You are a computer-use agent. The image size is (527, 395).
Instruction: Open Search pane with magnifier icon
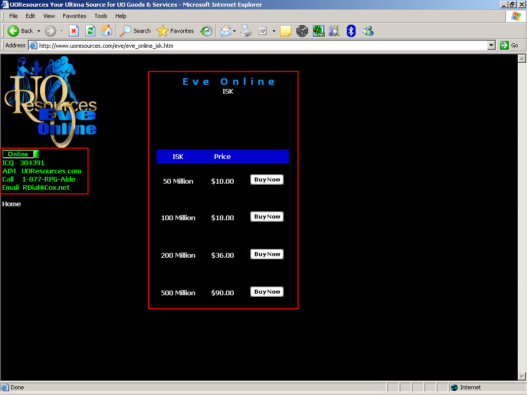point(126,31)
